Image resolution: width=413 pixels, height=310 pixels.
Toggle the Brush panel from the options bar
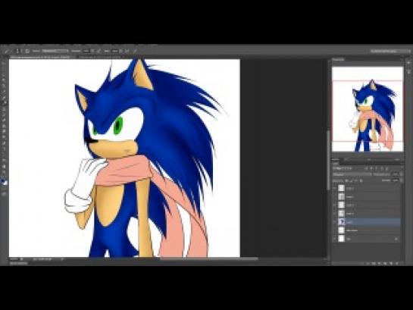coord(27,51)
